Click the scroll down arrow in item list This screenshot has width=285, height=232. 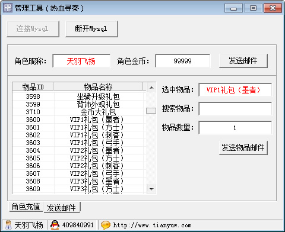[x=151, y=189]
